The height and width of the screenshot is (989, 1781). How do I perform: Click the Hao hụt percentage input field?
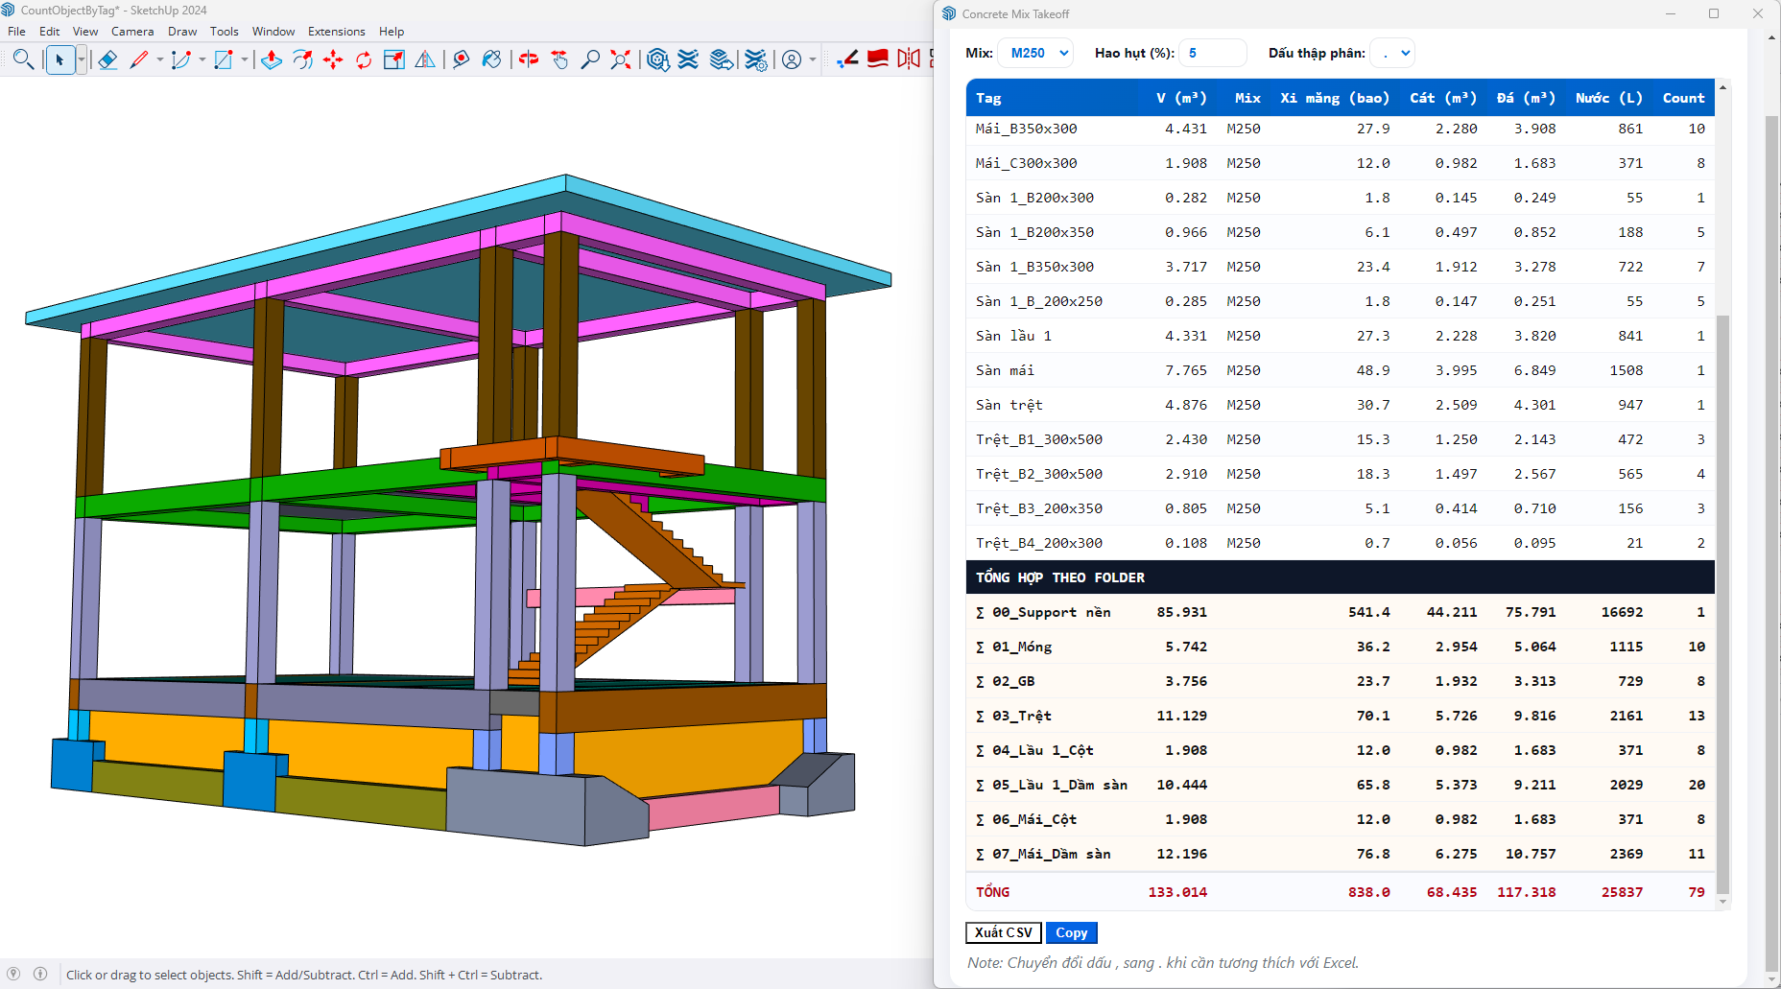1213,54
